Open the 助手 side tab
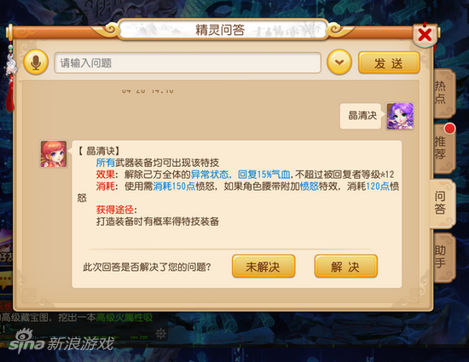Screen dimensions: 469x362 click(x=443, y=257)
